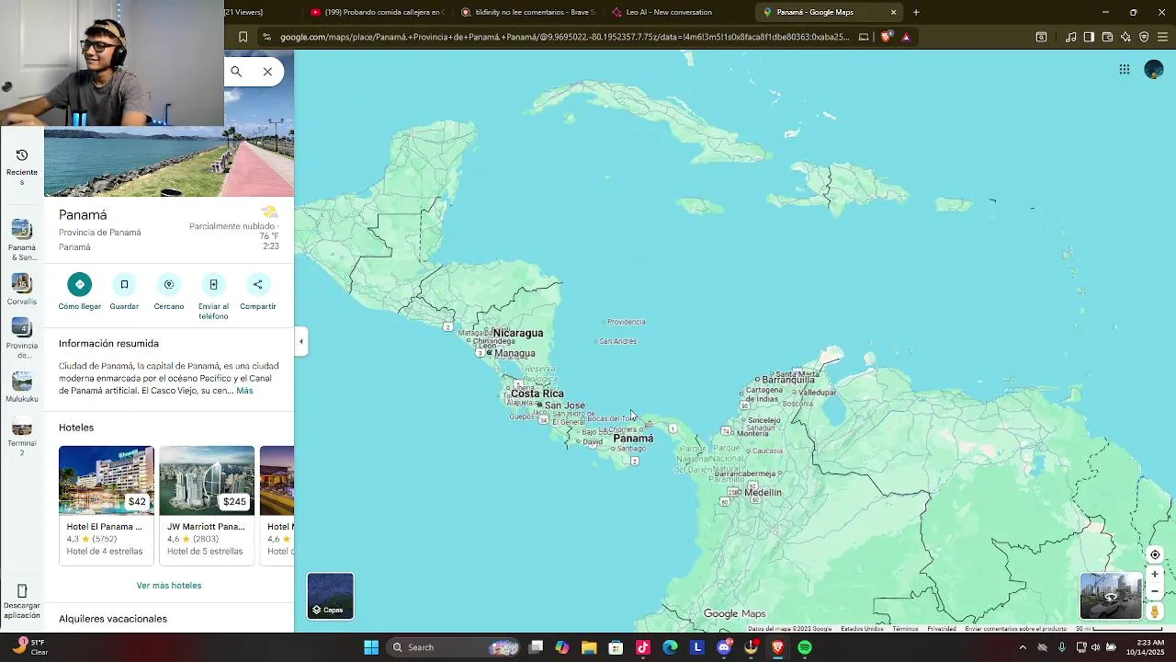Open Capas map layers tile
Image resolution: width=1176 pixels, height=662 pixels.
coord(330,596)
